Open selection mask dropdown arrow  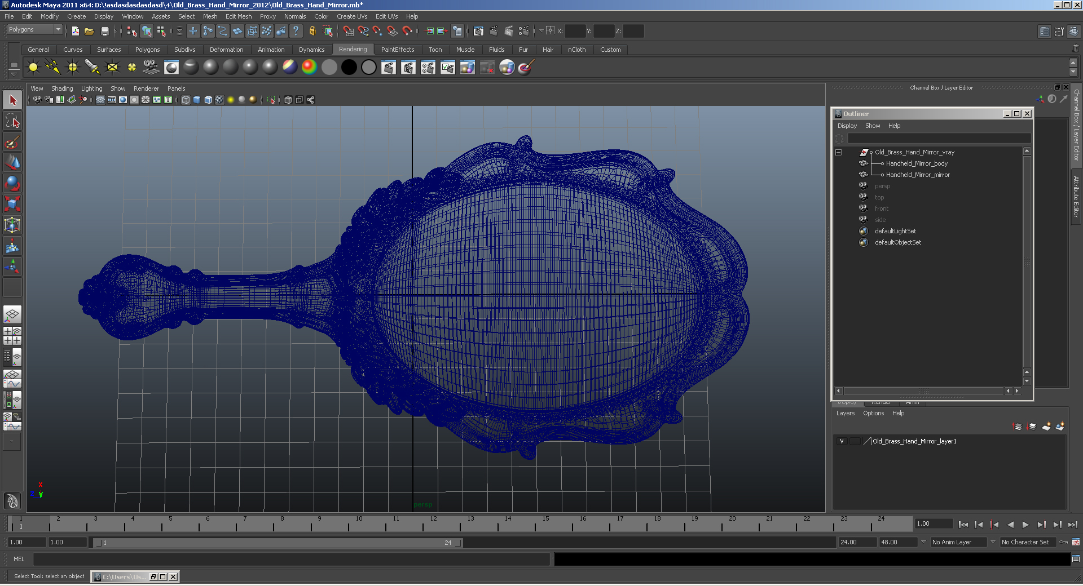[179, 31]
